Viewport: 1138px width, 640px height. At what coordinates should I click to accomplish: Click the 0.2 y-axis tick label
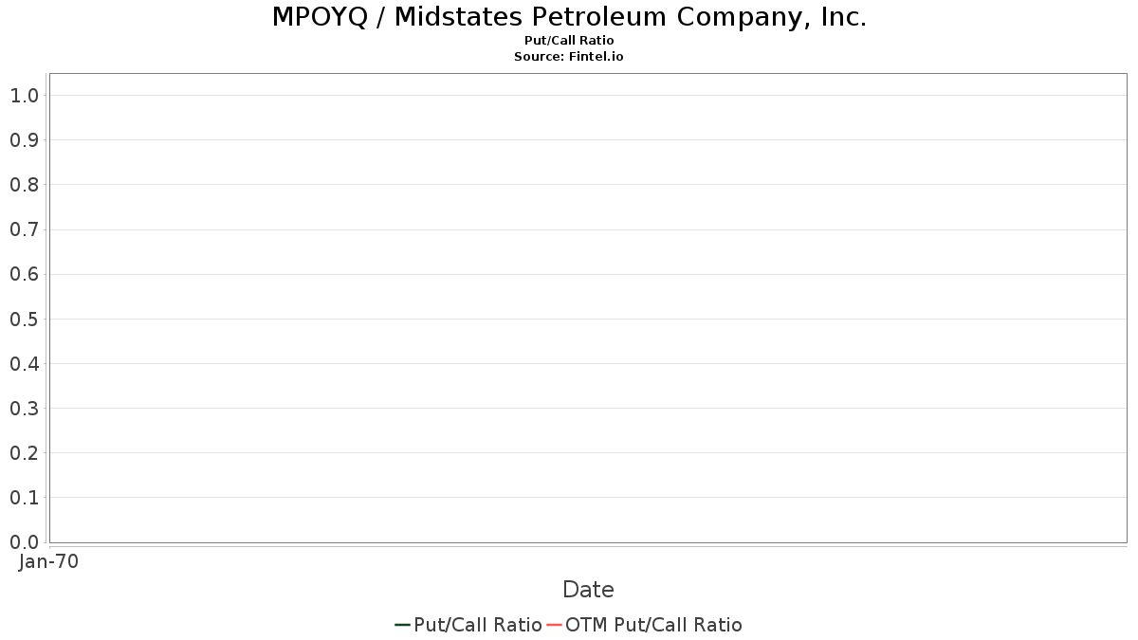(x=24, y=452)
